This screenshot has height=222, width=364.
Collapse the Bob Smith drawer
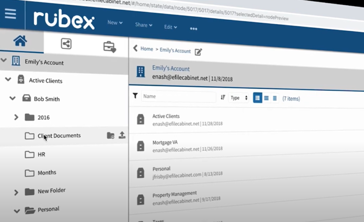(13, 98)
